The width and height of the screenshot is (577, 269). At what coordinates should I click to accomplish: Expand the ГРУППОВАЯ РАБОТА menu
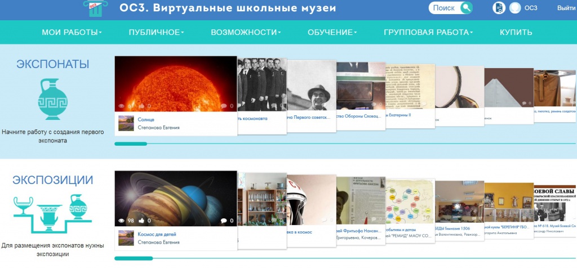point(428,32)
